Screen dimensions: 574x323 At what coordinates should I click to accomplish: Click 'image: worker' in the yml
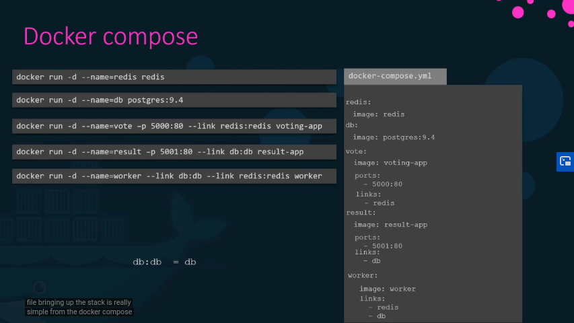388,289
